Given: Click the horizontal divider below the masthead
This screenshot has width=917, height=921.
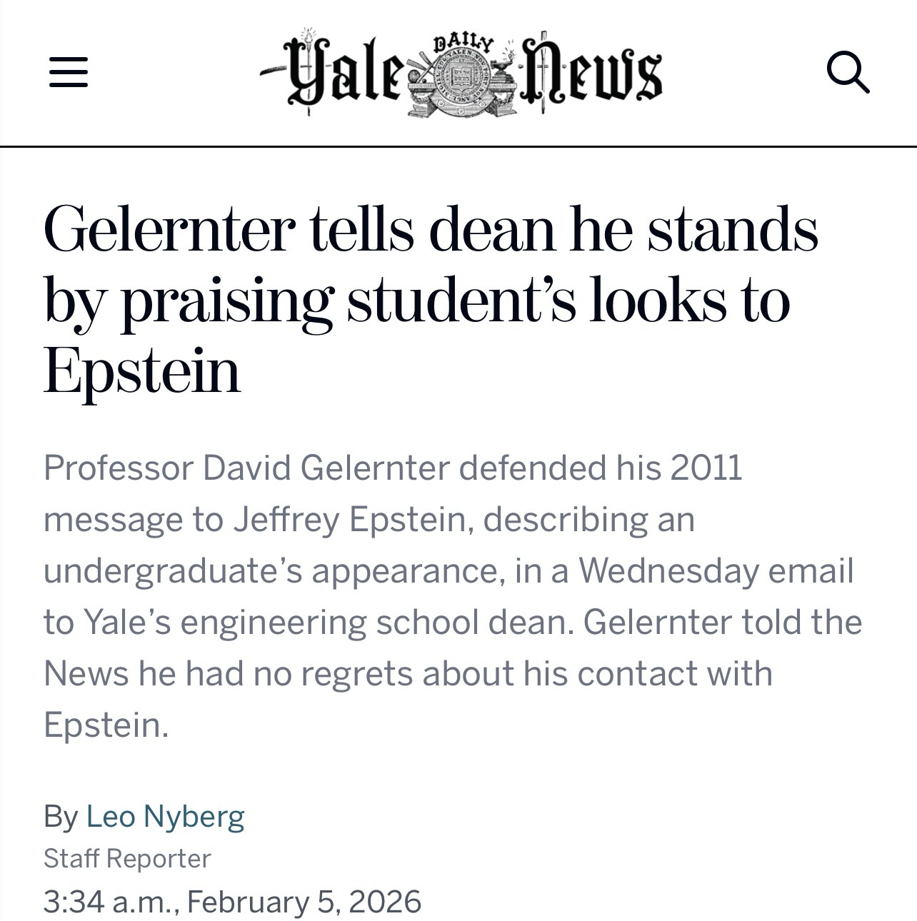Looking at the screenshot, I should [459, 146].
